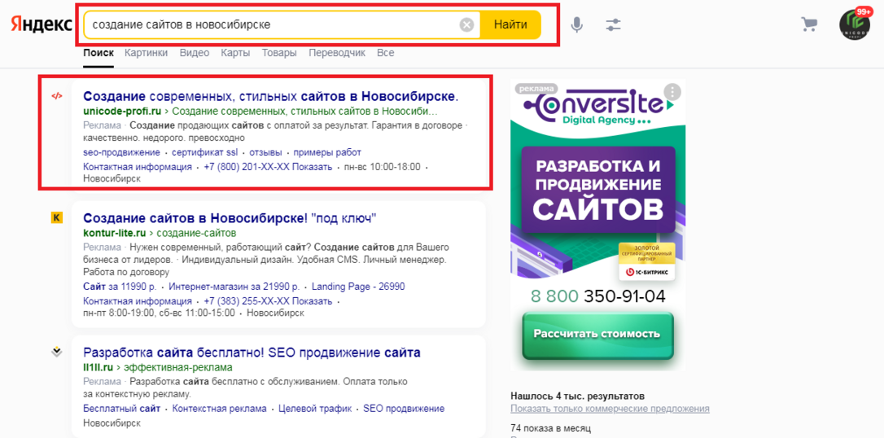Click the 'создание-сайтов' URL path
884x438 pixels.
[196, 233]
